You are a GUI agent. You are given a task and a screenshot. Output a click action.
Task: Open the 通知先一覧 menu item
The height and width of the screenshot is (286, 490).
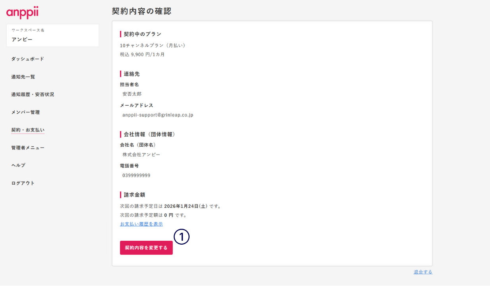tap(23, 77)
